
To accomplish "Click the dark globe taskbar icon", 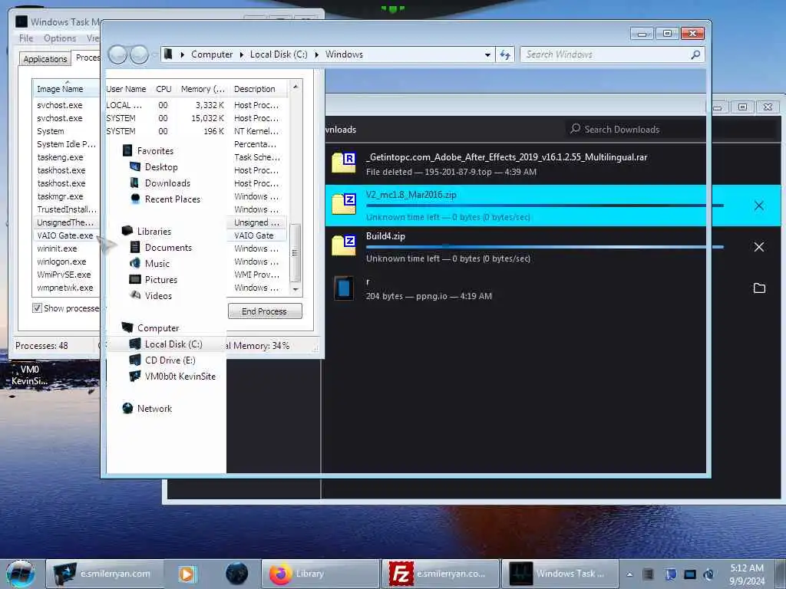I will [236, 574].
